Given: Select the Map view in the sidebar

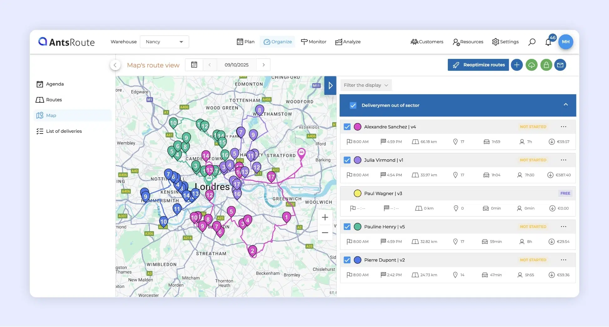Looking at the screenshot, I should (x=51, y=115).
